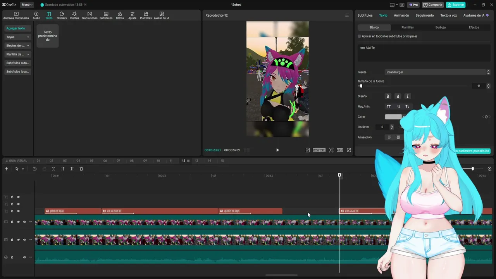Open the Transiciones panel
The width and height of the screenshot is (496, 279).
(90, 15)
